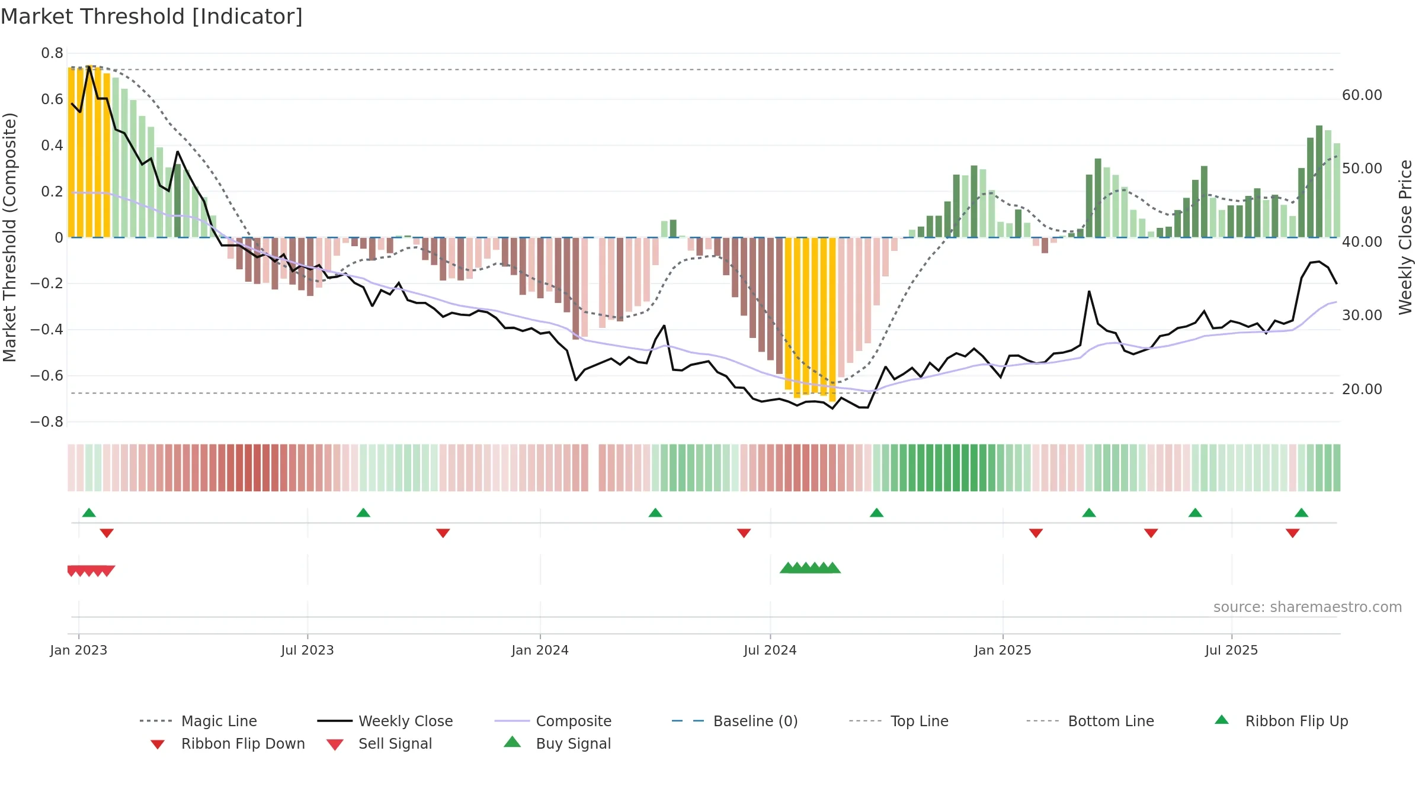Screen dimensions: 1422x799
Task: Toggle the Bottom Line legend entry
Action: (x=1090, y=721)
